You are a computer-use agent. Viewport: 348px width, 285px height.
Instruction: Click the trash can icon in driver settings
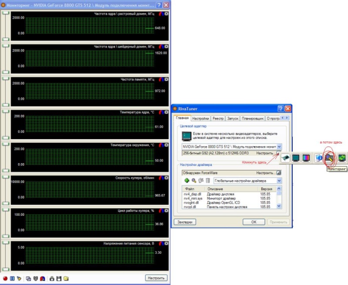click(208, 181)
